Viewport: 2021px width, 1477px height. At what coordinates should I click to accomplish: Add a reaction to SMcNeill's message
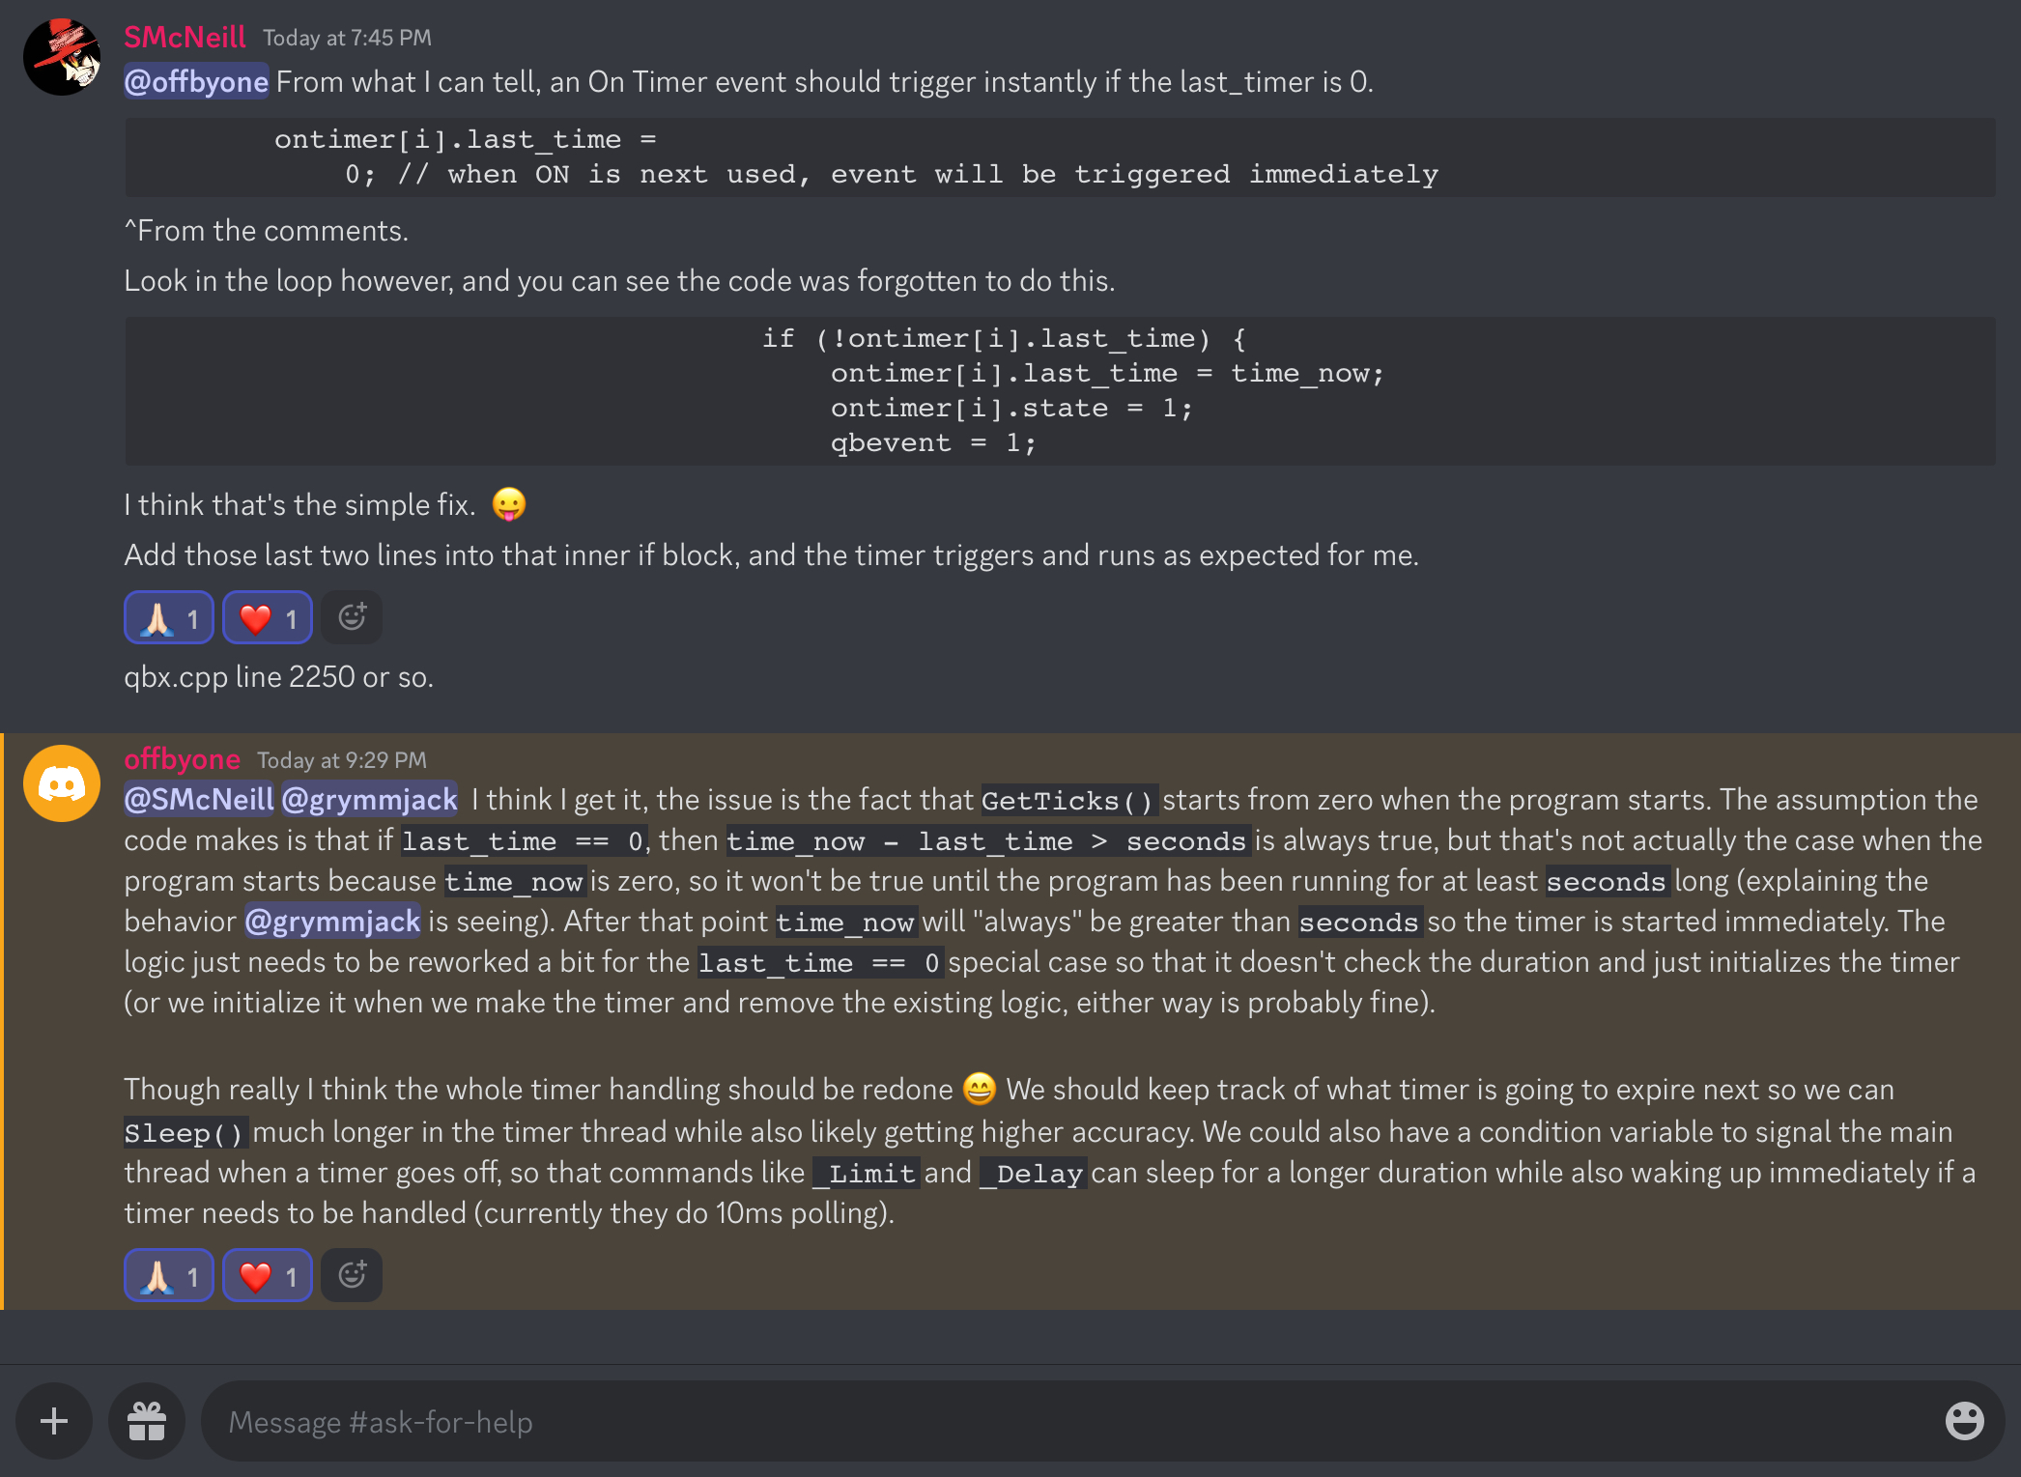pyautogui.click(x=352, y=616)
